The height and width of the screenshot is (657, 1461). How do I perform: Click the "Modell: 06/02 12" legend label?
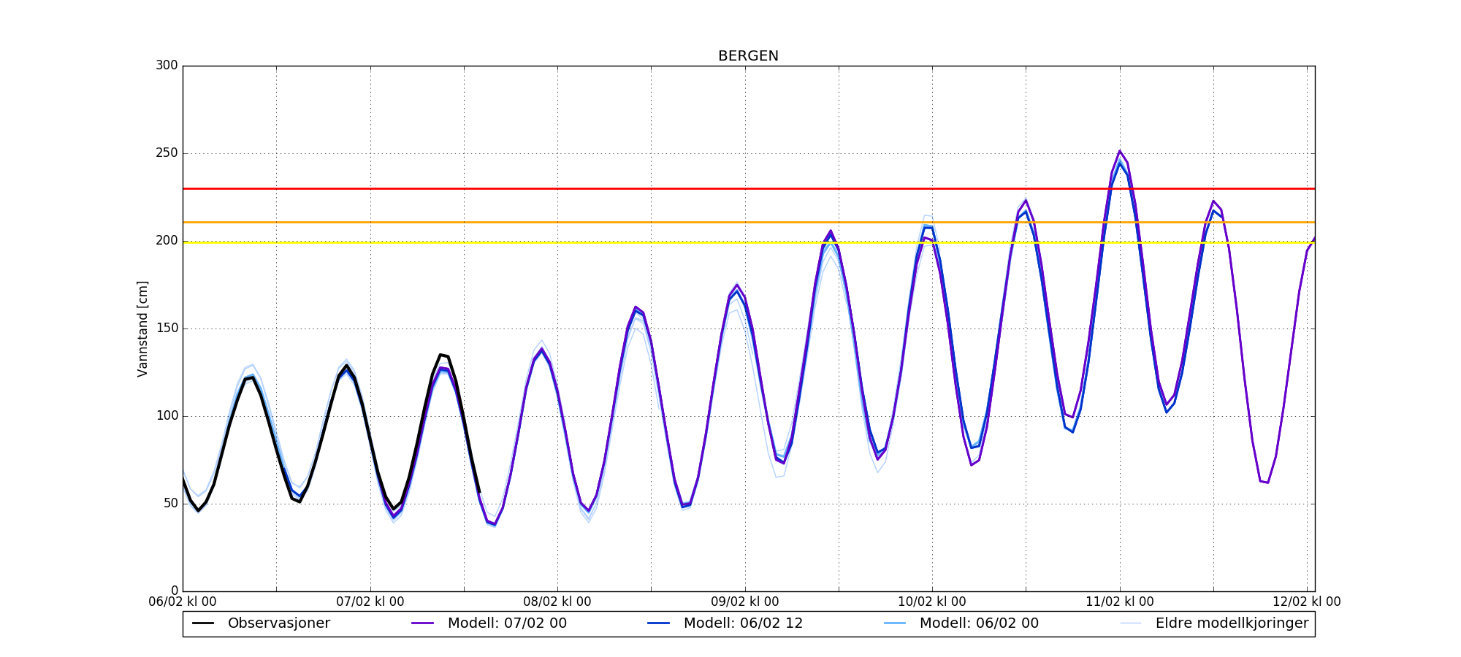point(743,623)
